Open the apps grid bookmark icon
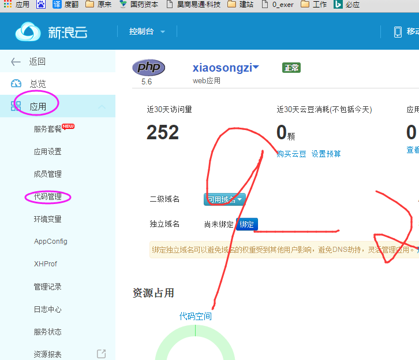The image size is (419, 360). click(8, 3)
